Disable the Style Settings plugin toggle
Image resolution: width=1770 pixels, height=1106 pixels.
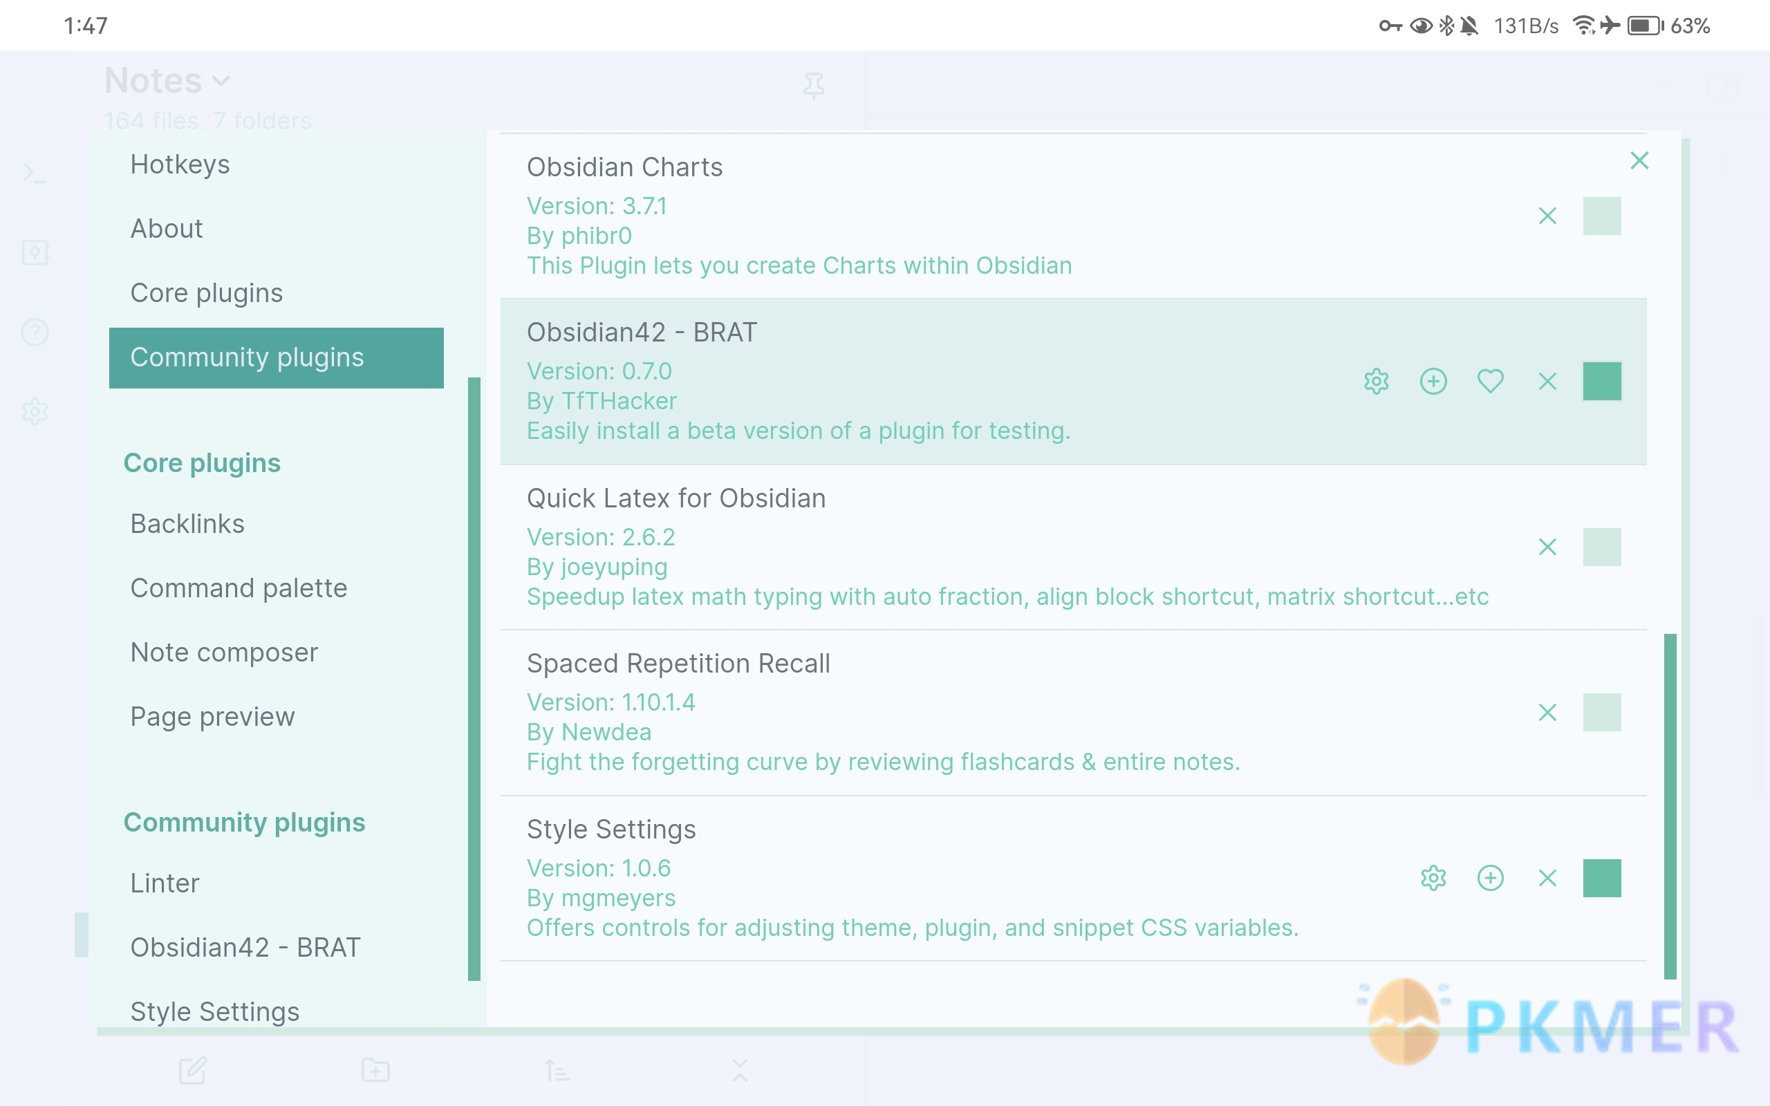click(1602, 878)
